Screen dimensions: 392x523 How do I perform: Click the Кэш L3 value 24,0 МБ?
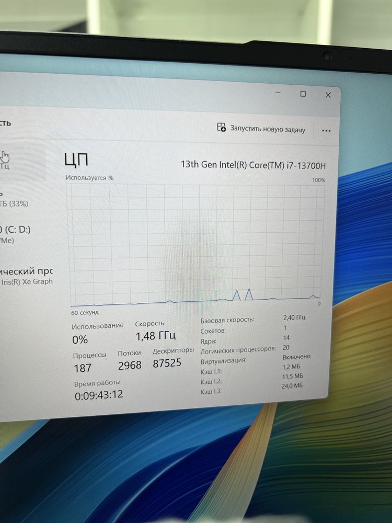[x=292, y=386]
